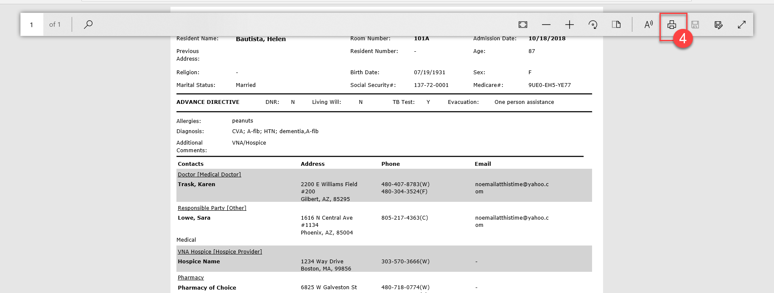Select additional comments value VNA/Hospice
The height and width of the screenshot is (293, 774).
pos(249,142)
